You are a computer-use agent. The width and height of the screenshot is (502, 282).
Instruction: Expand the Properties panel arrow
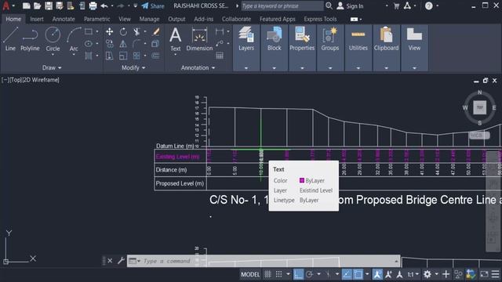(x=302, y=68)
